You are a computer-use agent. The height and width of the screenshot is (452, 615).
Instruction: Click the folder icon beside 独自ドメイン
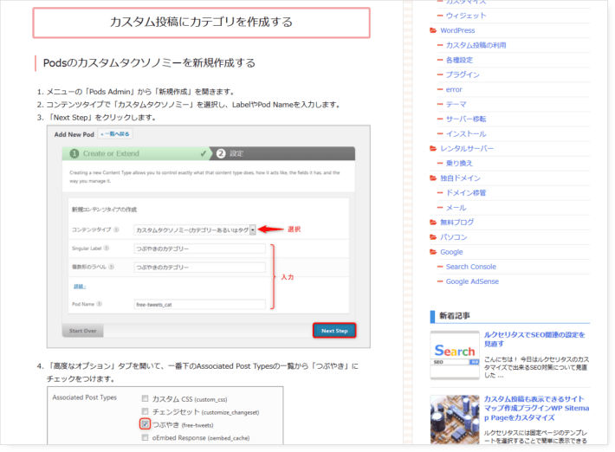[x=433, y=178]
